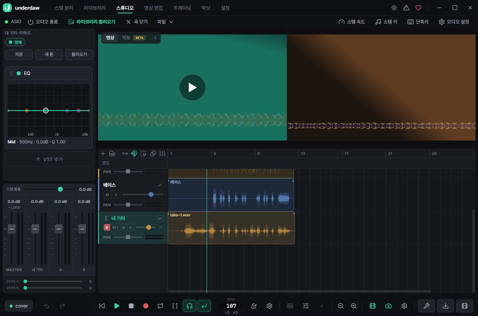The height and width of the screenshot is (316, 478).
Task: Open the 파일 dropdown menu
Action: pos(165,21)
